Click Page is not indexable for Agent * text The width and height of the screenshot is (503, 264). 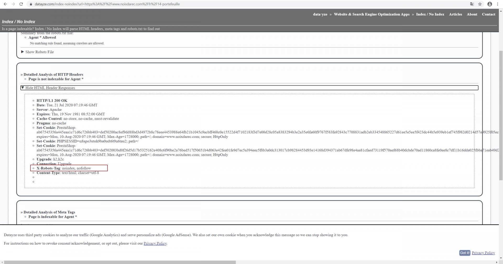coord(56,79)
